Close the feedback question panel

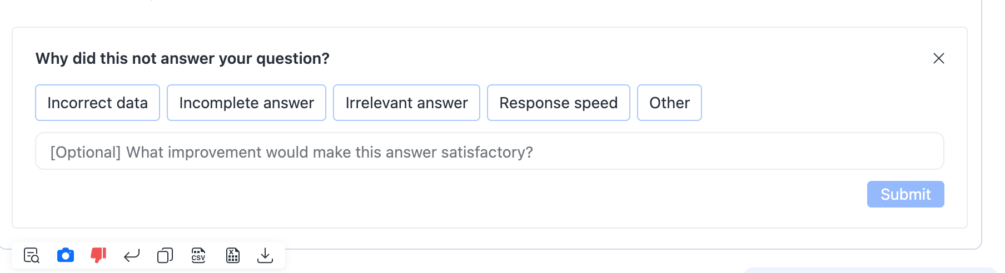click(x=939, y=58)
